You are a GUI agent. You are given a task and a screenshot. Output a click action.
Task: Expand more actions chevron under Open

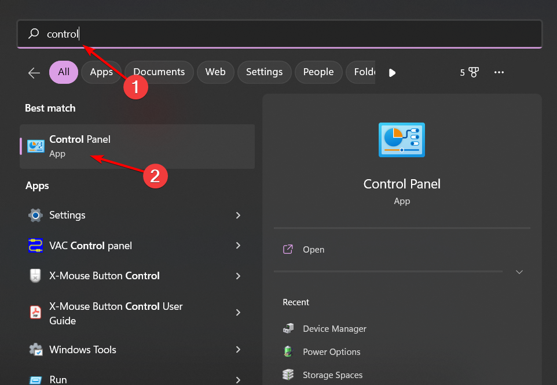coord(519,272)
